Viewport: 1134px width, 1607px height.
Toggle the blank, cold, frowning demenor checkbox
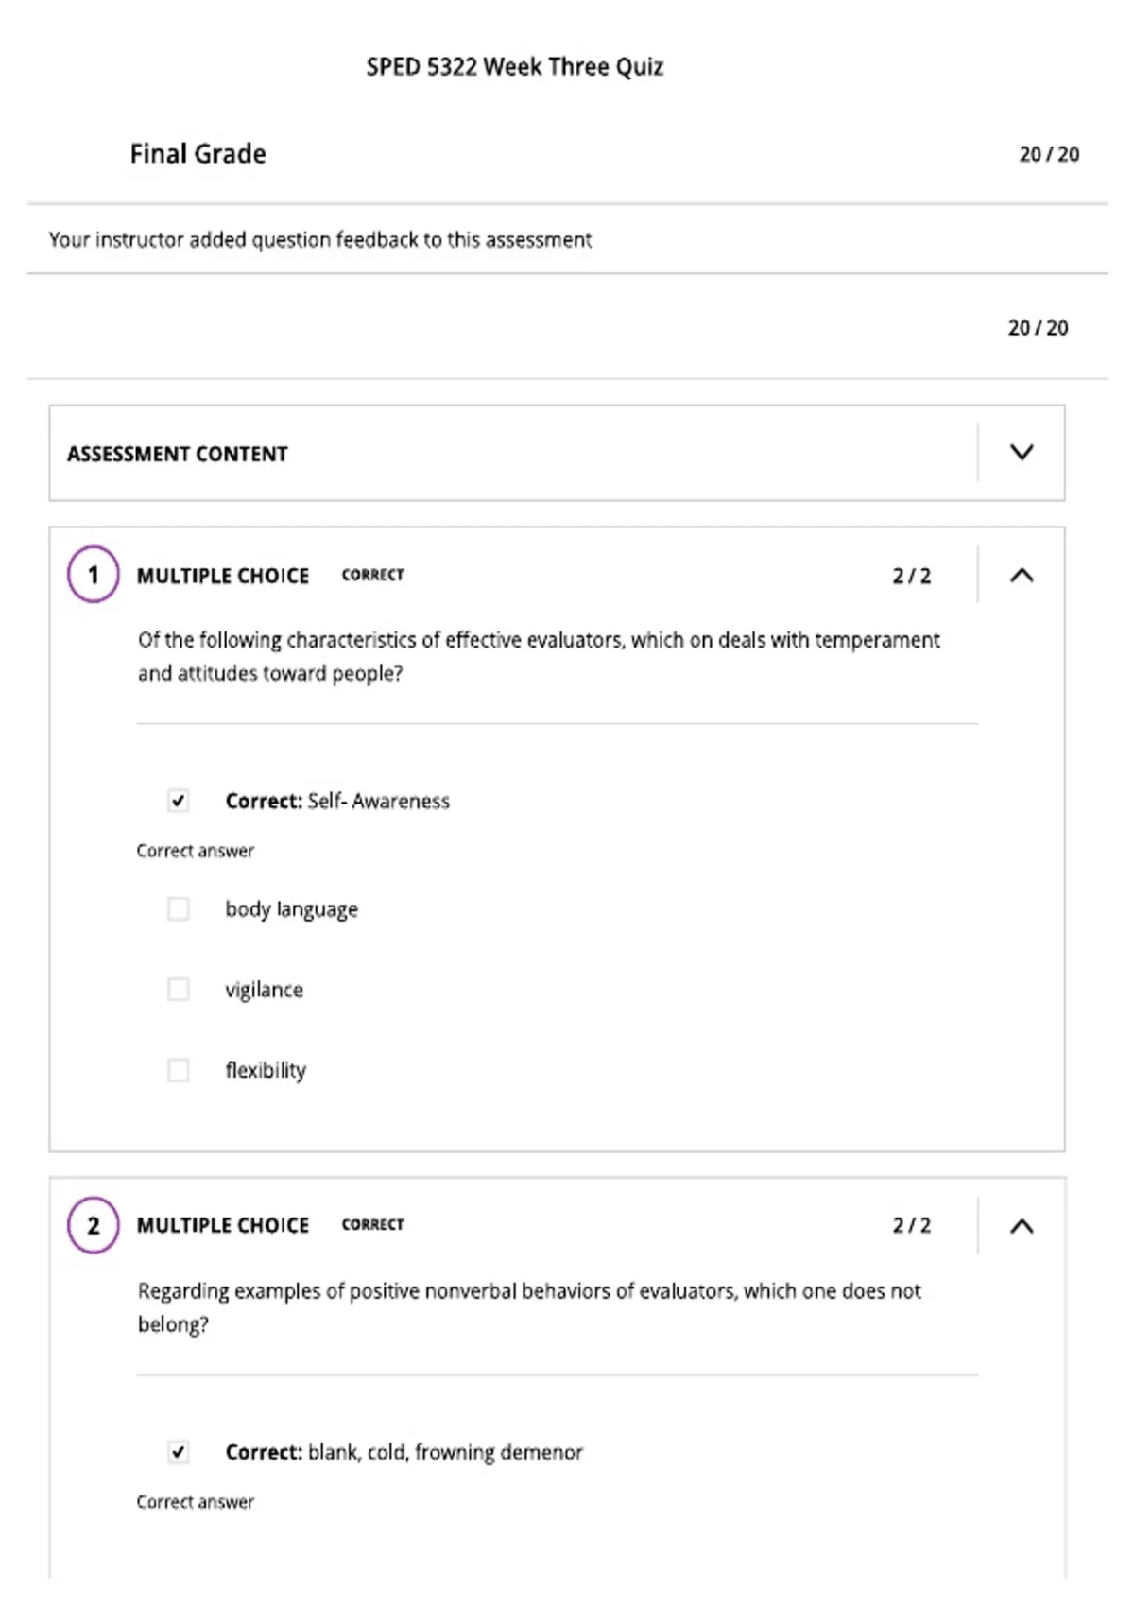coord(178,1452)
